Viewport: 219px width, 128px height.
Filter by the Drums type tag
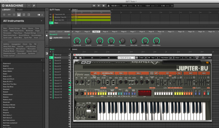30,28
